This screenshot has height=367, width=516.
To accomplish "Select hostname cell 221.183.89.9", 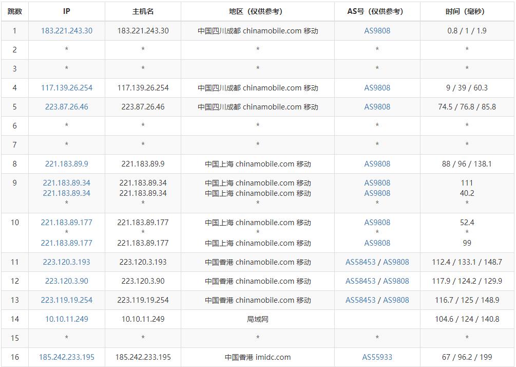I will [x=143, y=164].
